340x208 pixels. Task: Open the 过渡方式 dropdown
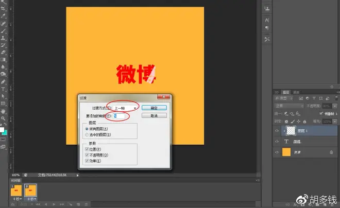[x=125, y=108]
